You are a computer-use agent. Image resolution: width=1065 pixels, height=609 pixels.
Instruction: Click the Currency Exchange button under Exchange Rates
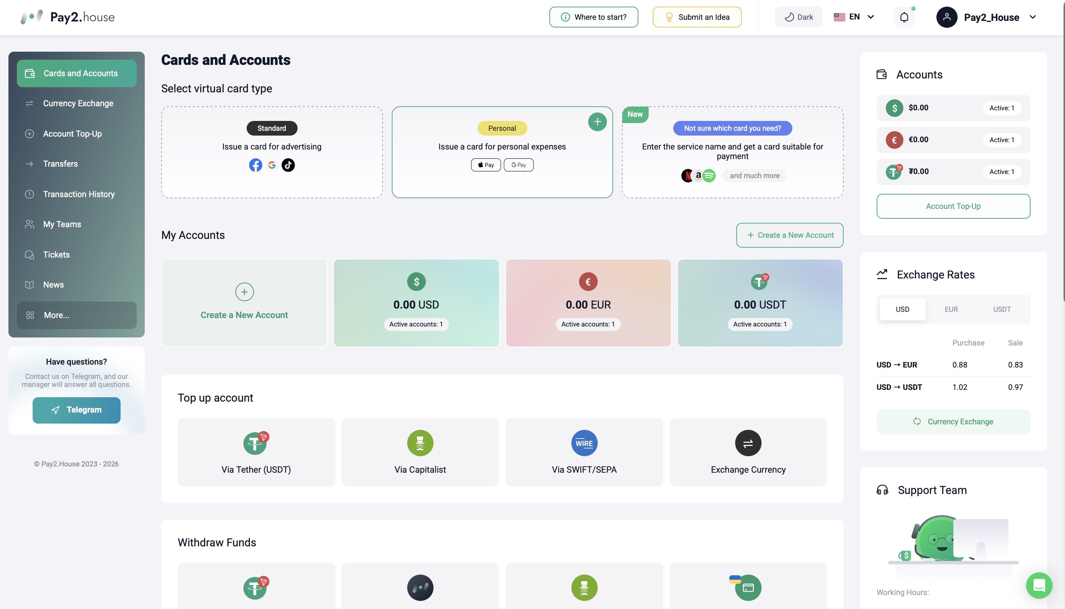(x=953, y=422)
